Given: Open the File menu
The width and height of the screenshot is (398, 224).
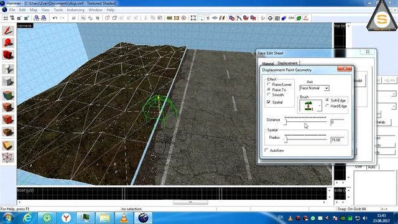Looking at the screenshot, I should 12,10.
